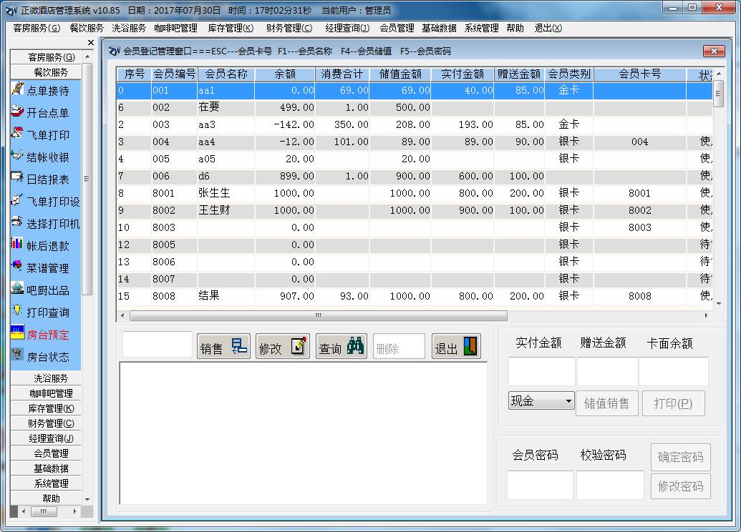Viewport: 741px width, 532px height.
Task: Click the 销售 button
Action: (x=223, y=347)
